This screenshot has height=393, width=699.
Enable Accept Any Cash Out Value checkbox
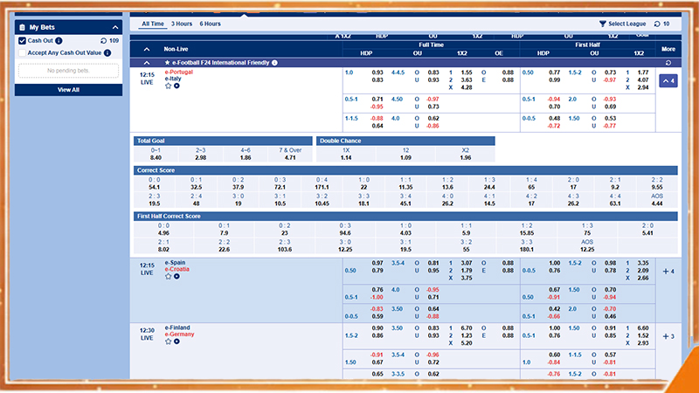pyautogui.click(x=22, y=52)
